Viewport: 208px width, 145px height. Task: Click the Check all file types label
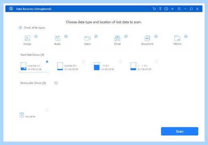34,28
